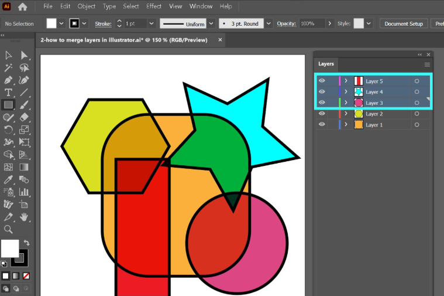This screenshot has height=296, width=444.
Task: Open the Window menu
Action: click(x=201, y=6)
